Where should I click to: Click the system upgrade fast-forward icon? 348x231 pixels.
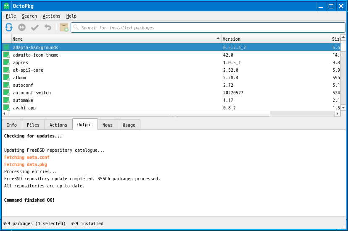pos(22,27)
